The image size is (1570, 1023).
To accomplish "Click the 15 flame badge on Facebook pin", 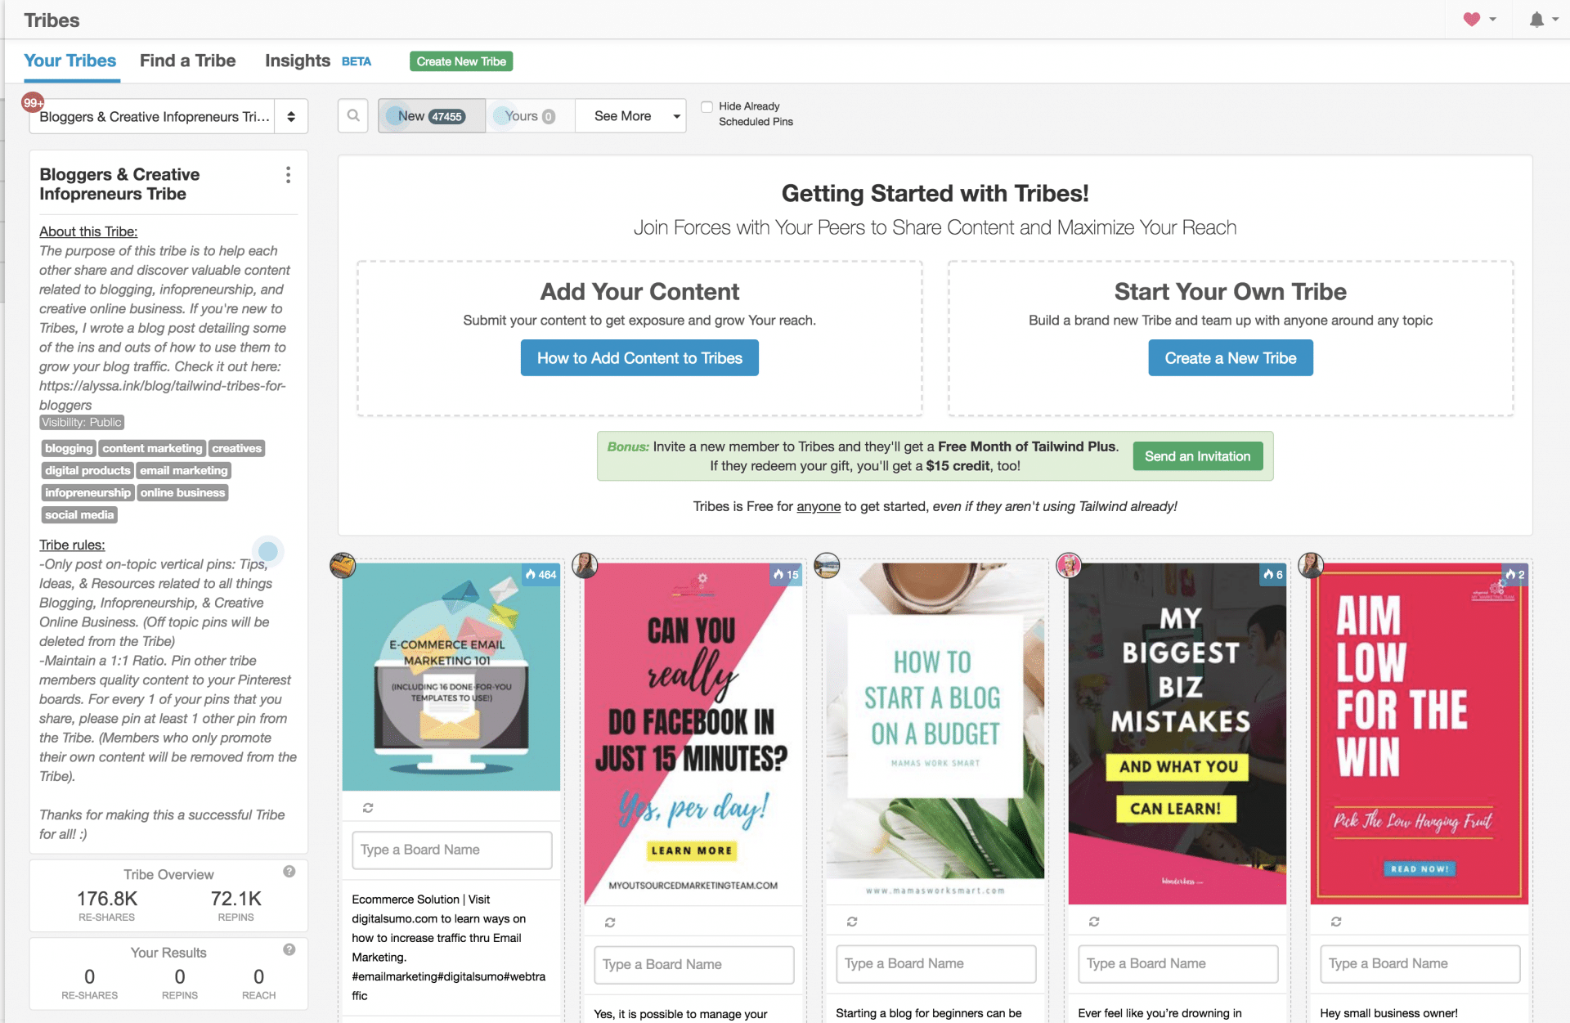I will [786, 575].
